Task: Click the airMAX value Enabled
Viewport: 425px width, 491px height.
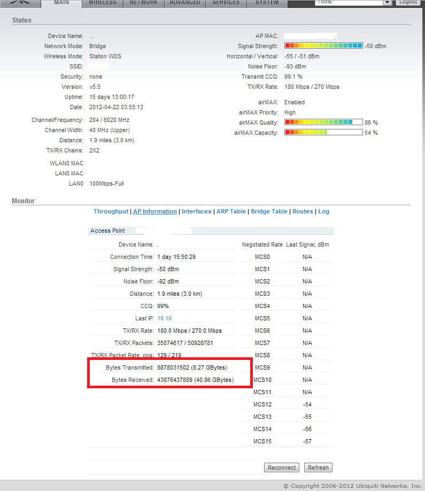Action: pos(294,102)
